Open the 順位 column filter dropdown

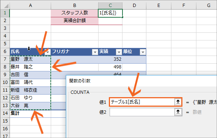point(143,52)
